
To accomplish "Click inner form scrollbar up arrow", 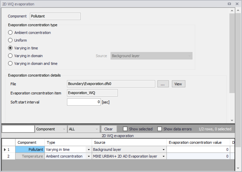I will (232, 11).
